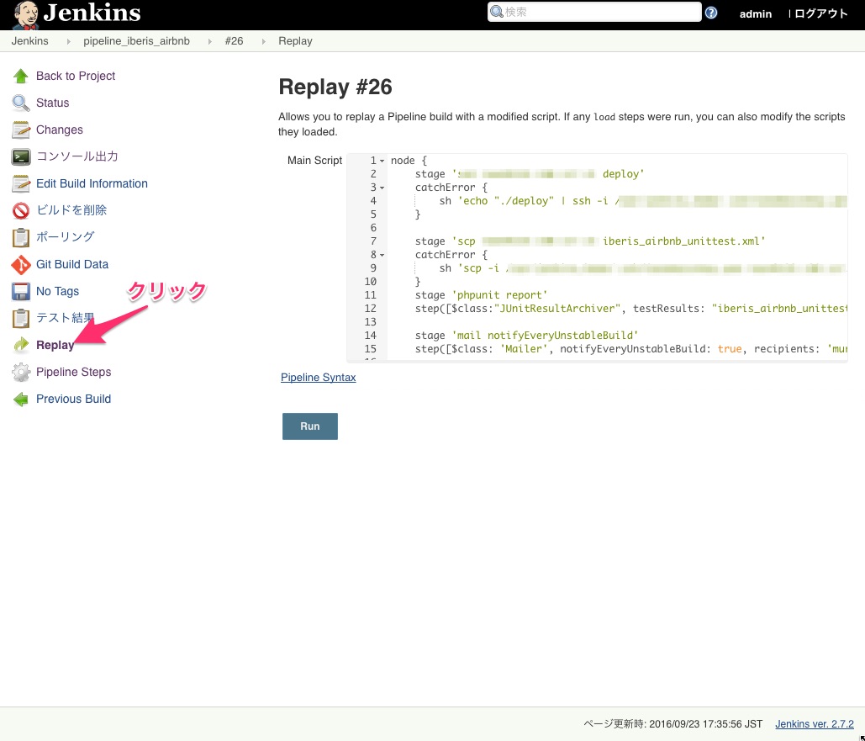Click the Previous Build left-arrow icon
The width and height of the screenshot is (865, 741).
pyautogui.click(x=21, y=400)
